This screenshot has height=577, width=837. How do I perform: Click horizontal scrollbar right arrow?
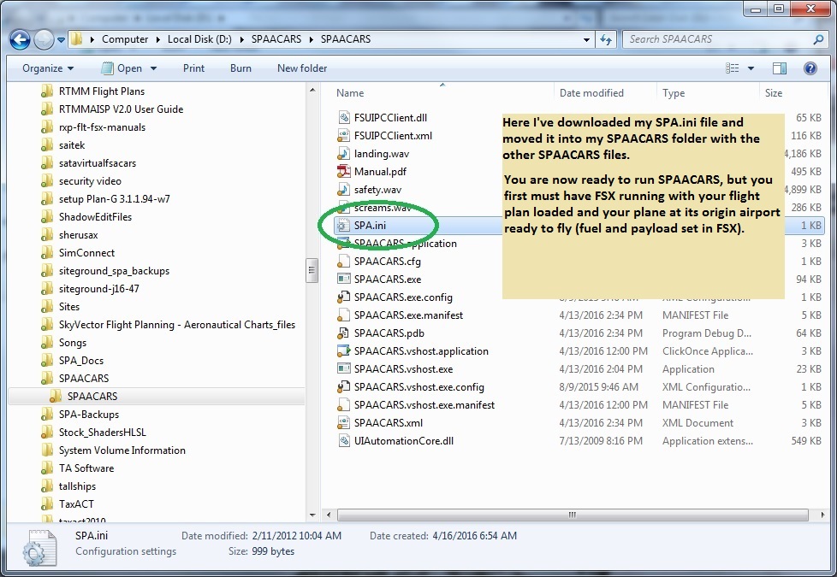[822, 515]
